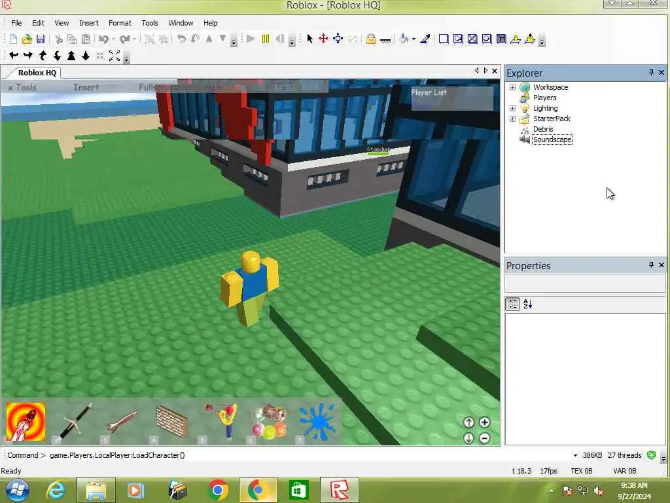Open the Fill color dropdown arrow
670x503 pixels.
coord(414,39)
